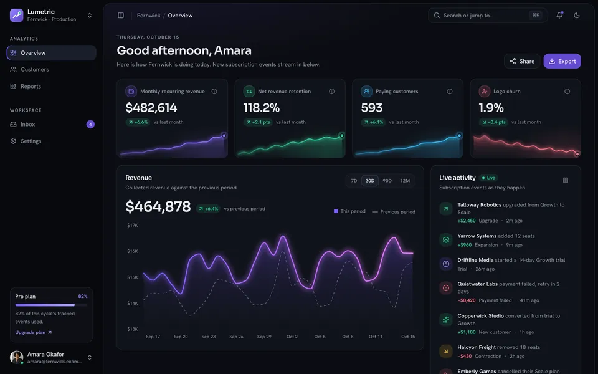This screenshot has width=598, height=374.
Task: Open Settings from the sidebar
Action: click(52, 141)
